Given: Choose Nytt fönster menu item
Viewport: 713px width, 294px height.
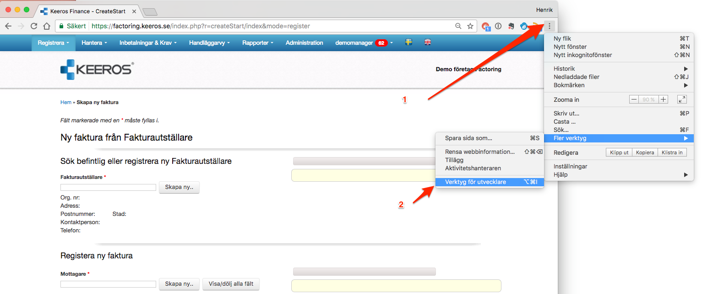Looking at the screenshot, I should pos(619,47).
